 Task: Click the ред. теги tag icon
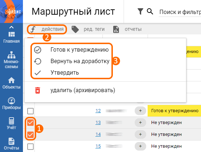(x=75, y=29)
